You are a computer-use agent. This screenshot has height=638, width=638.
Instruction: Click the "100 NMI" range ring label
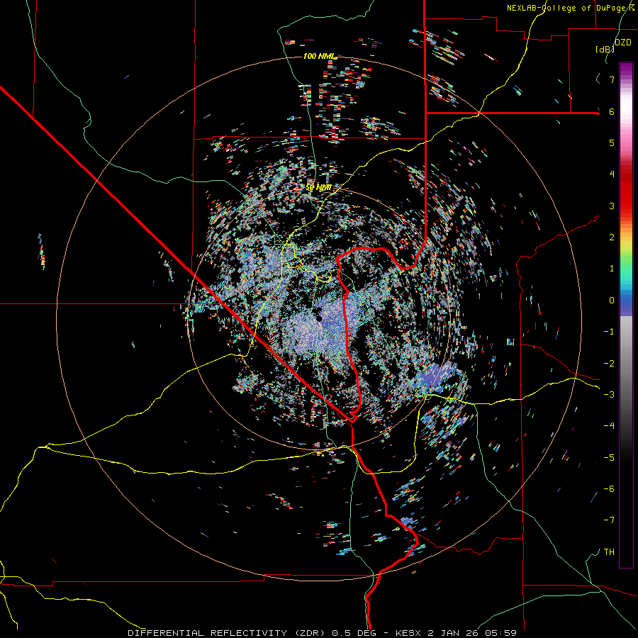coord(319,56)
